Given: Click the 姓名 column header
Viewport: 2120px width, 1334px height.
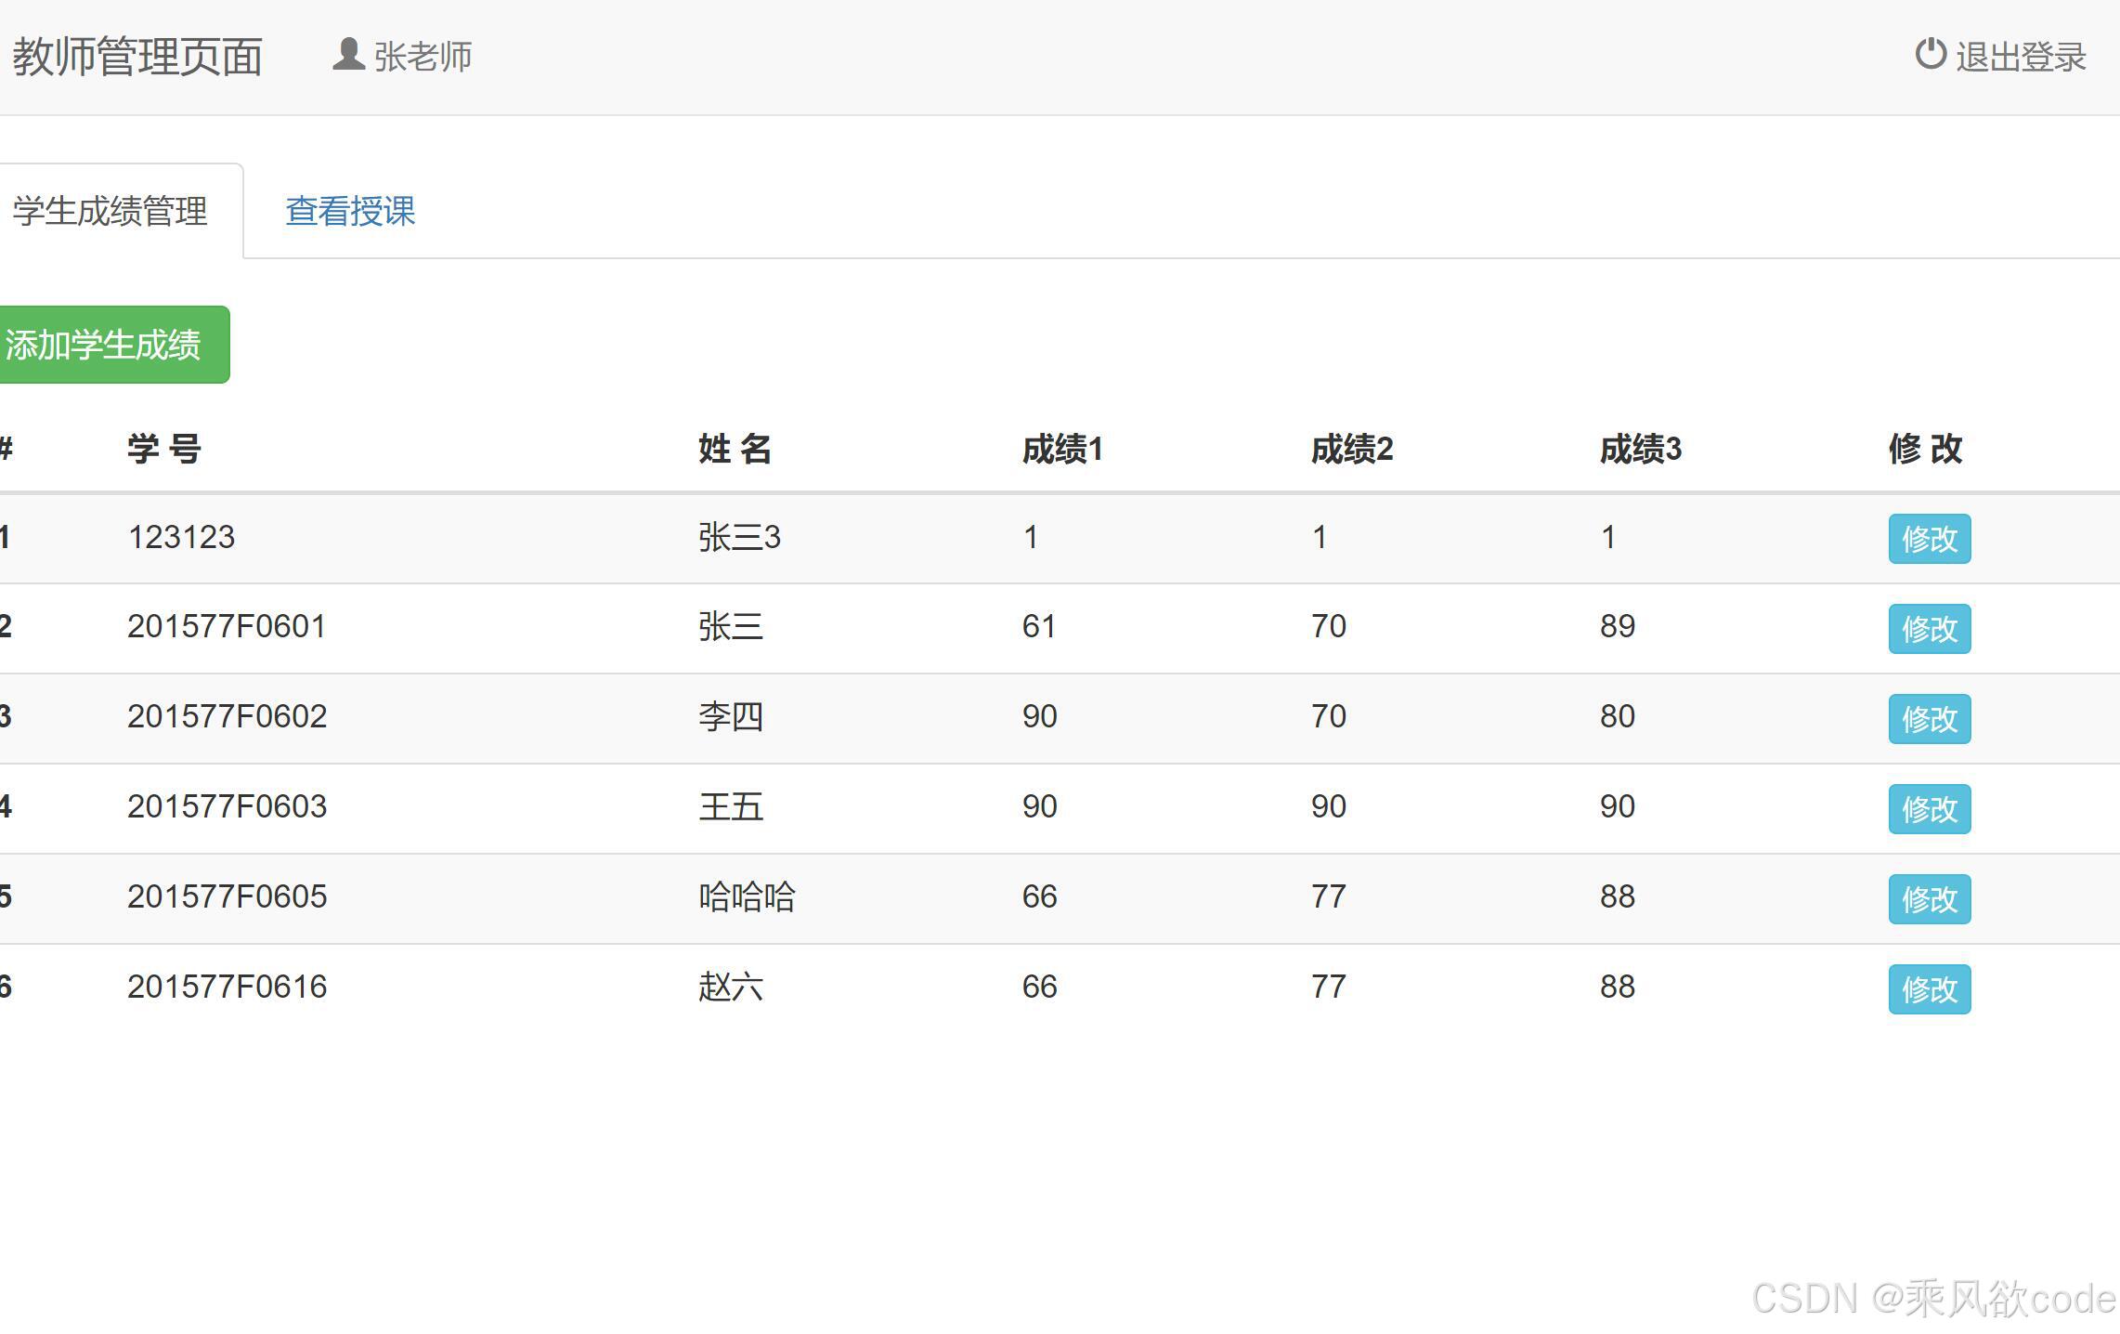Looking at the screenshot, I should pyautogui.click(x=735, y=449).
